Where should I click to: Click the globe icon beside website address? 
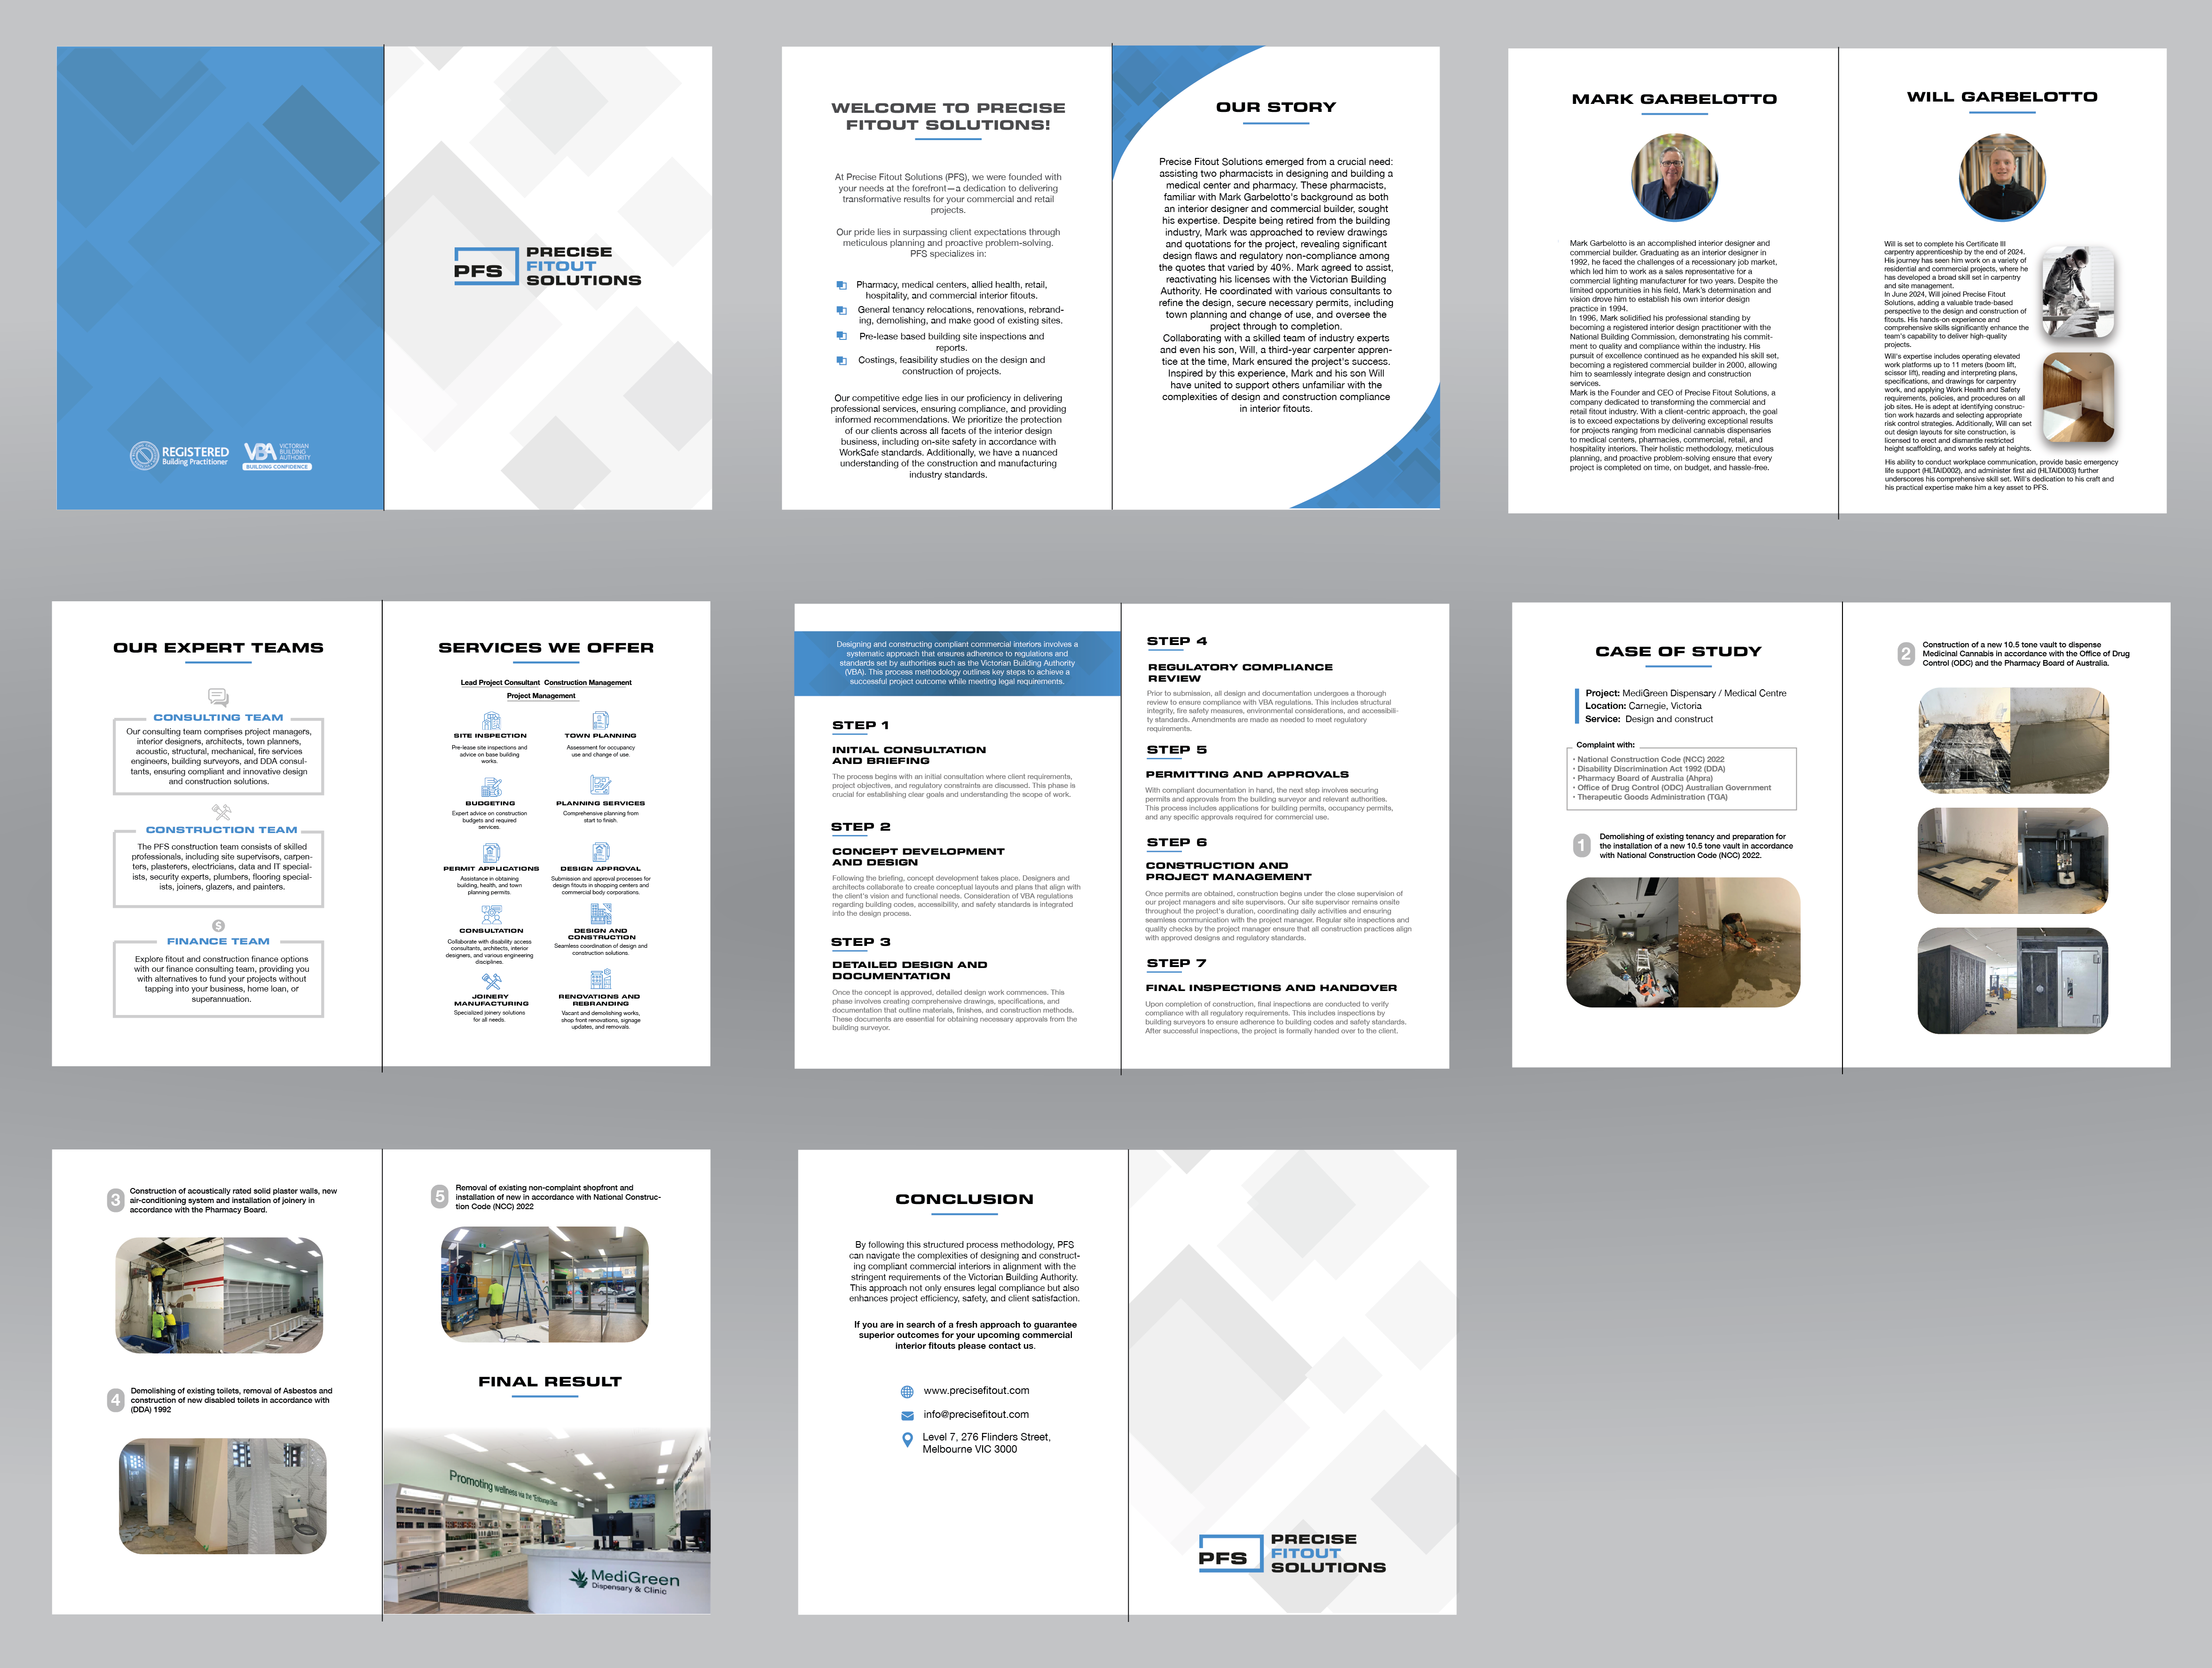pos(907,1392)
